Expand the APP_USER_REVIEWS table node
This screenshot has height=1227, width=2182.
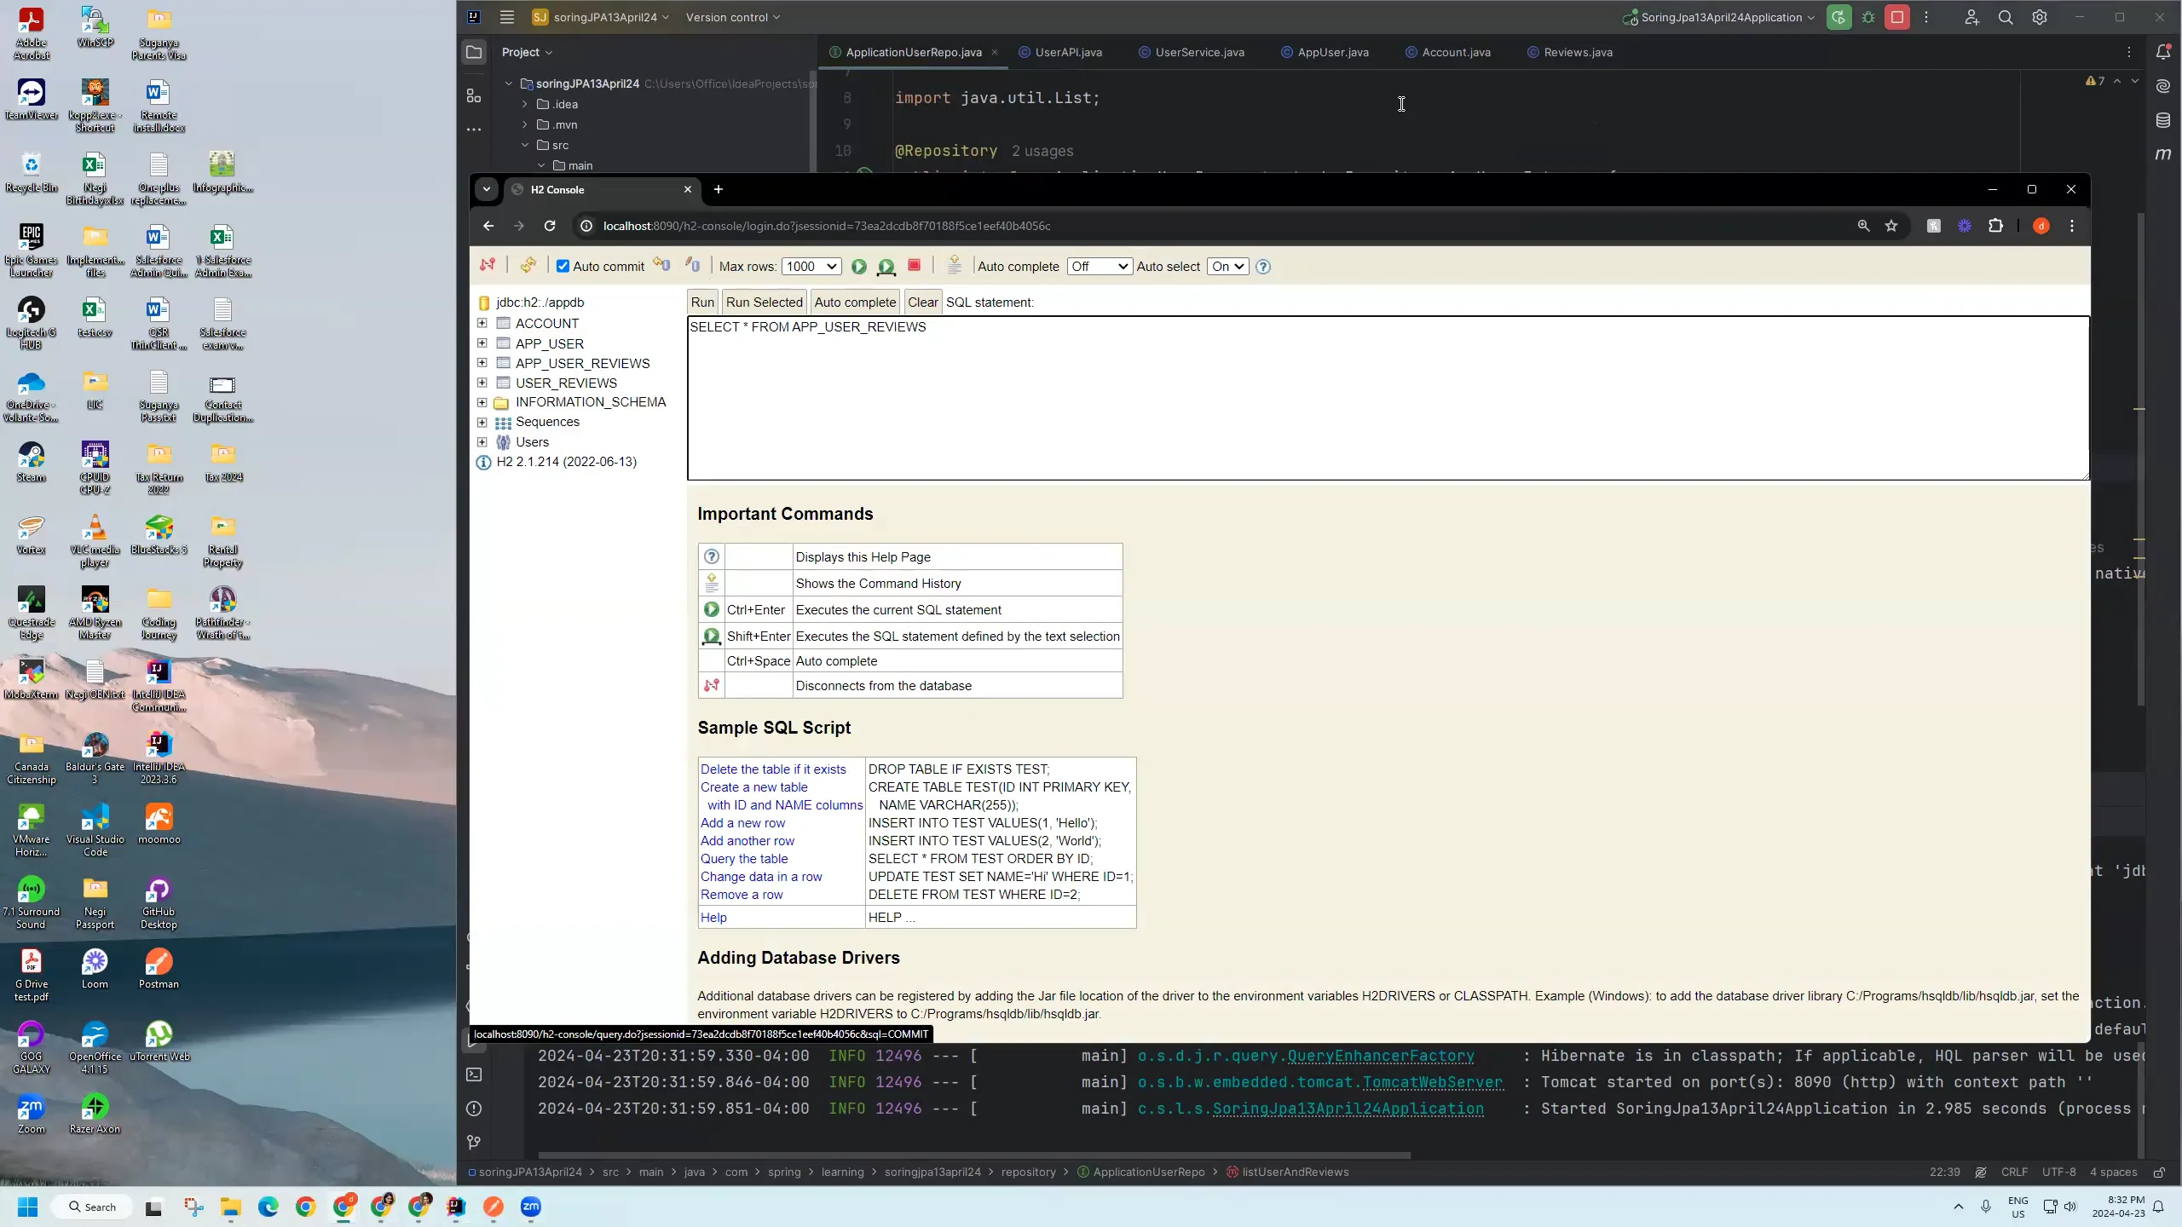(x=482, y=363)
